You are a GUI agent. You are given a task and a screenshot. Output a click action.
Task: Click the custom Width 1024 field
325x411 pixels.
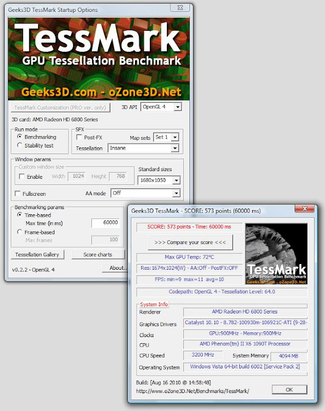click(x=77, y=176)
